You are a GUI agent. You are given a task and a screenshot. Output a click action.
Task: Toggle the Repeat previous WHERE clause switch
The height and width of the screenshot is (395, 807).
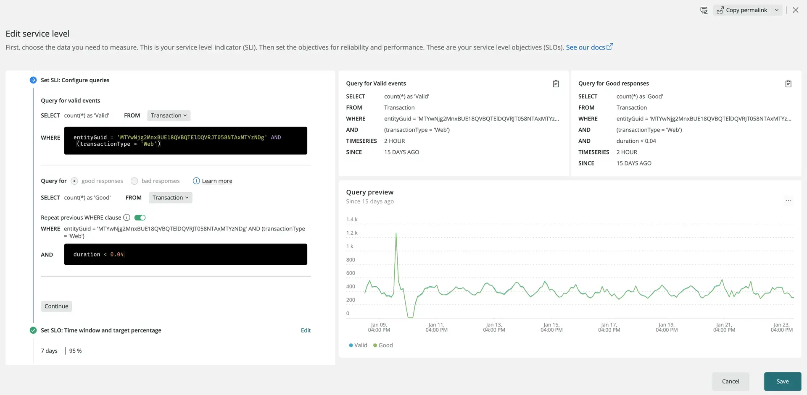point(140,217)
